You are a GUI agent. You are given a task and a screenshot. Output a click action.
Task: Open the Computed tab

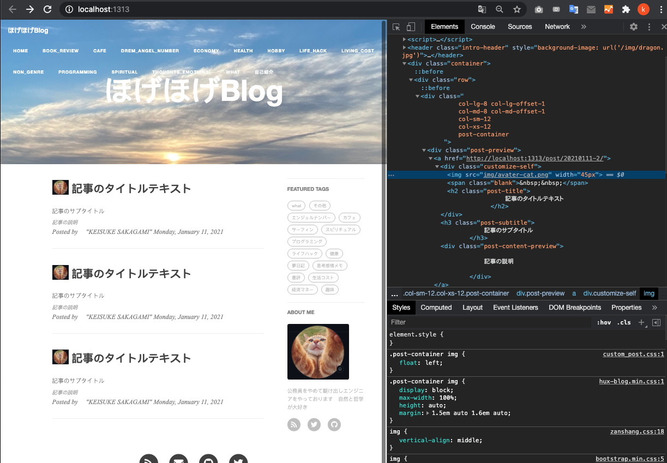436,308
